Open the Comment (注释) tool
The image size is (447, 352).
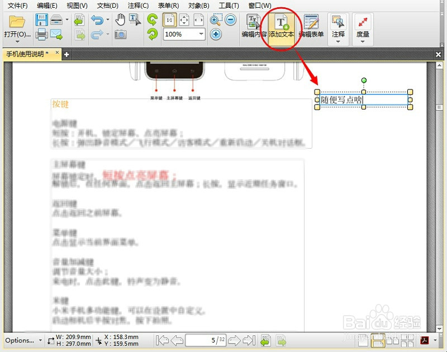337,26
